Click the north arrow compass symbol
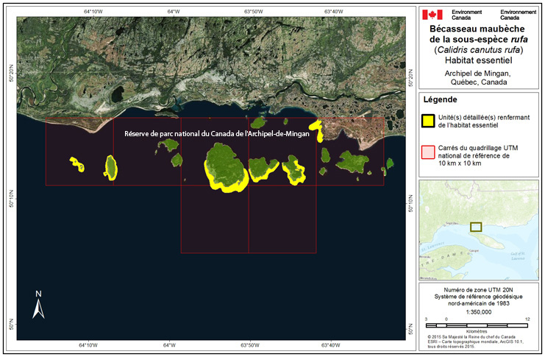The height and width of the screenshot is (357, 545). 39,304
